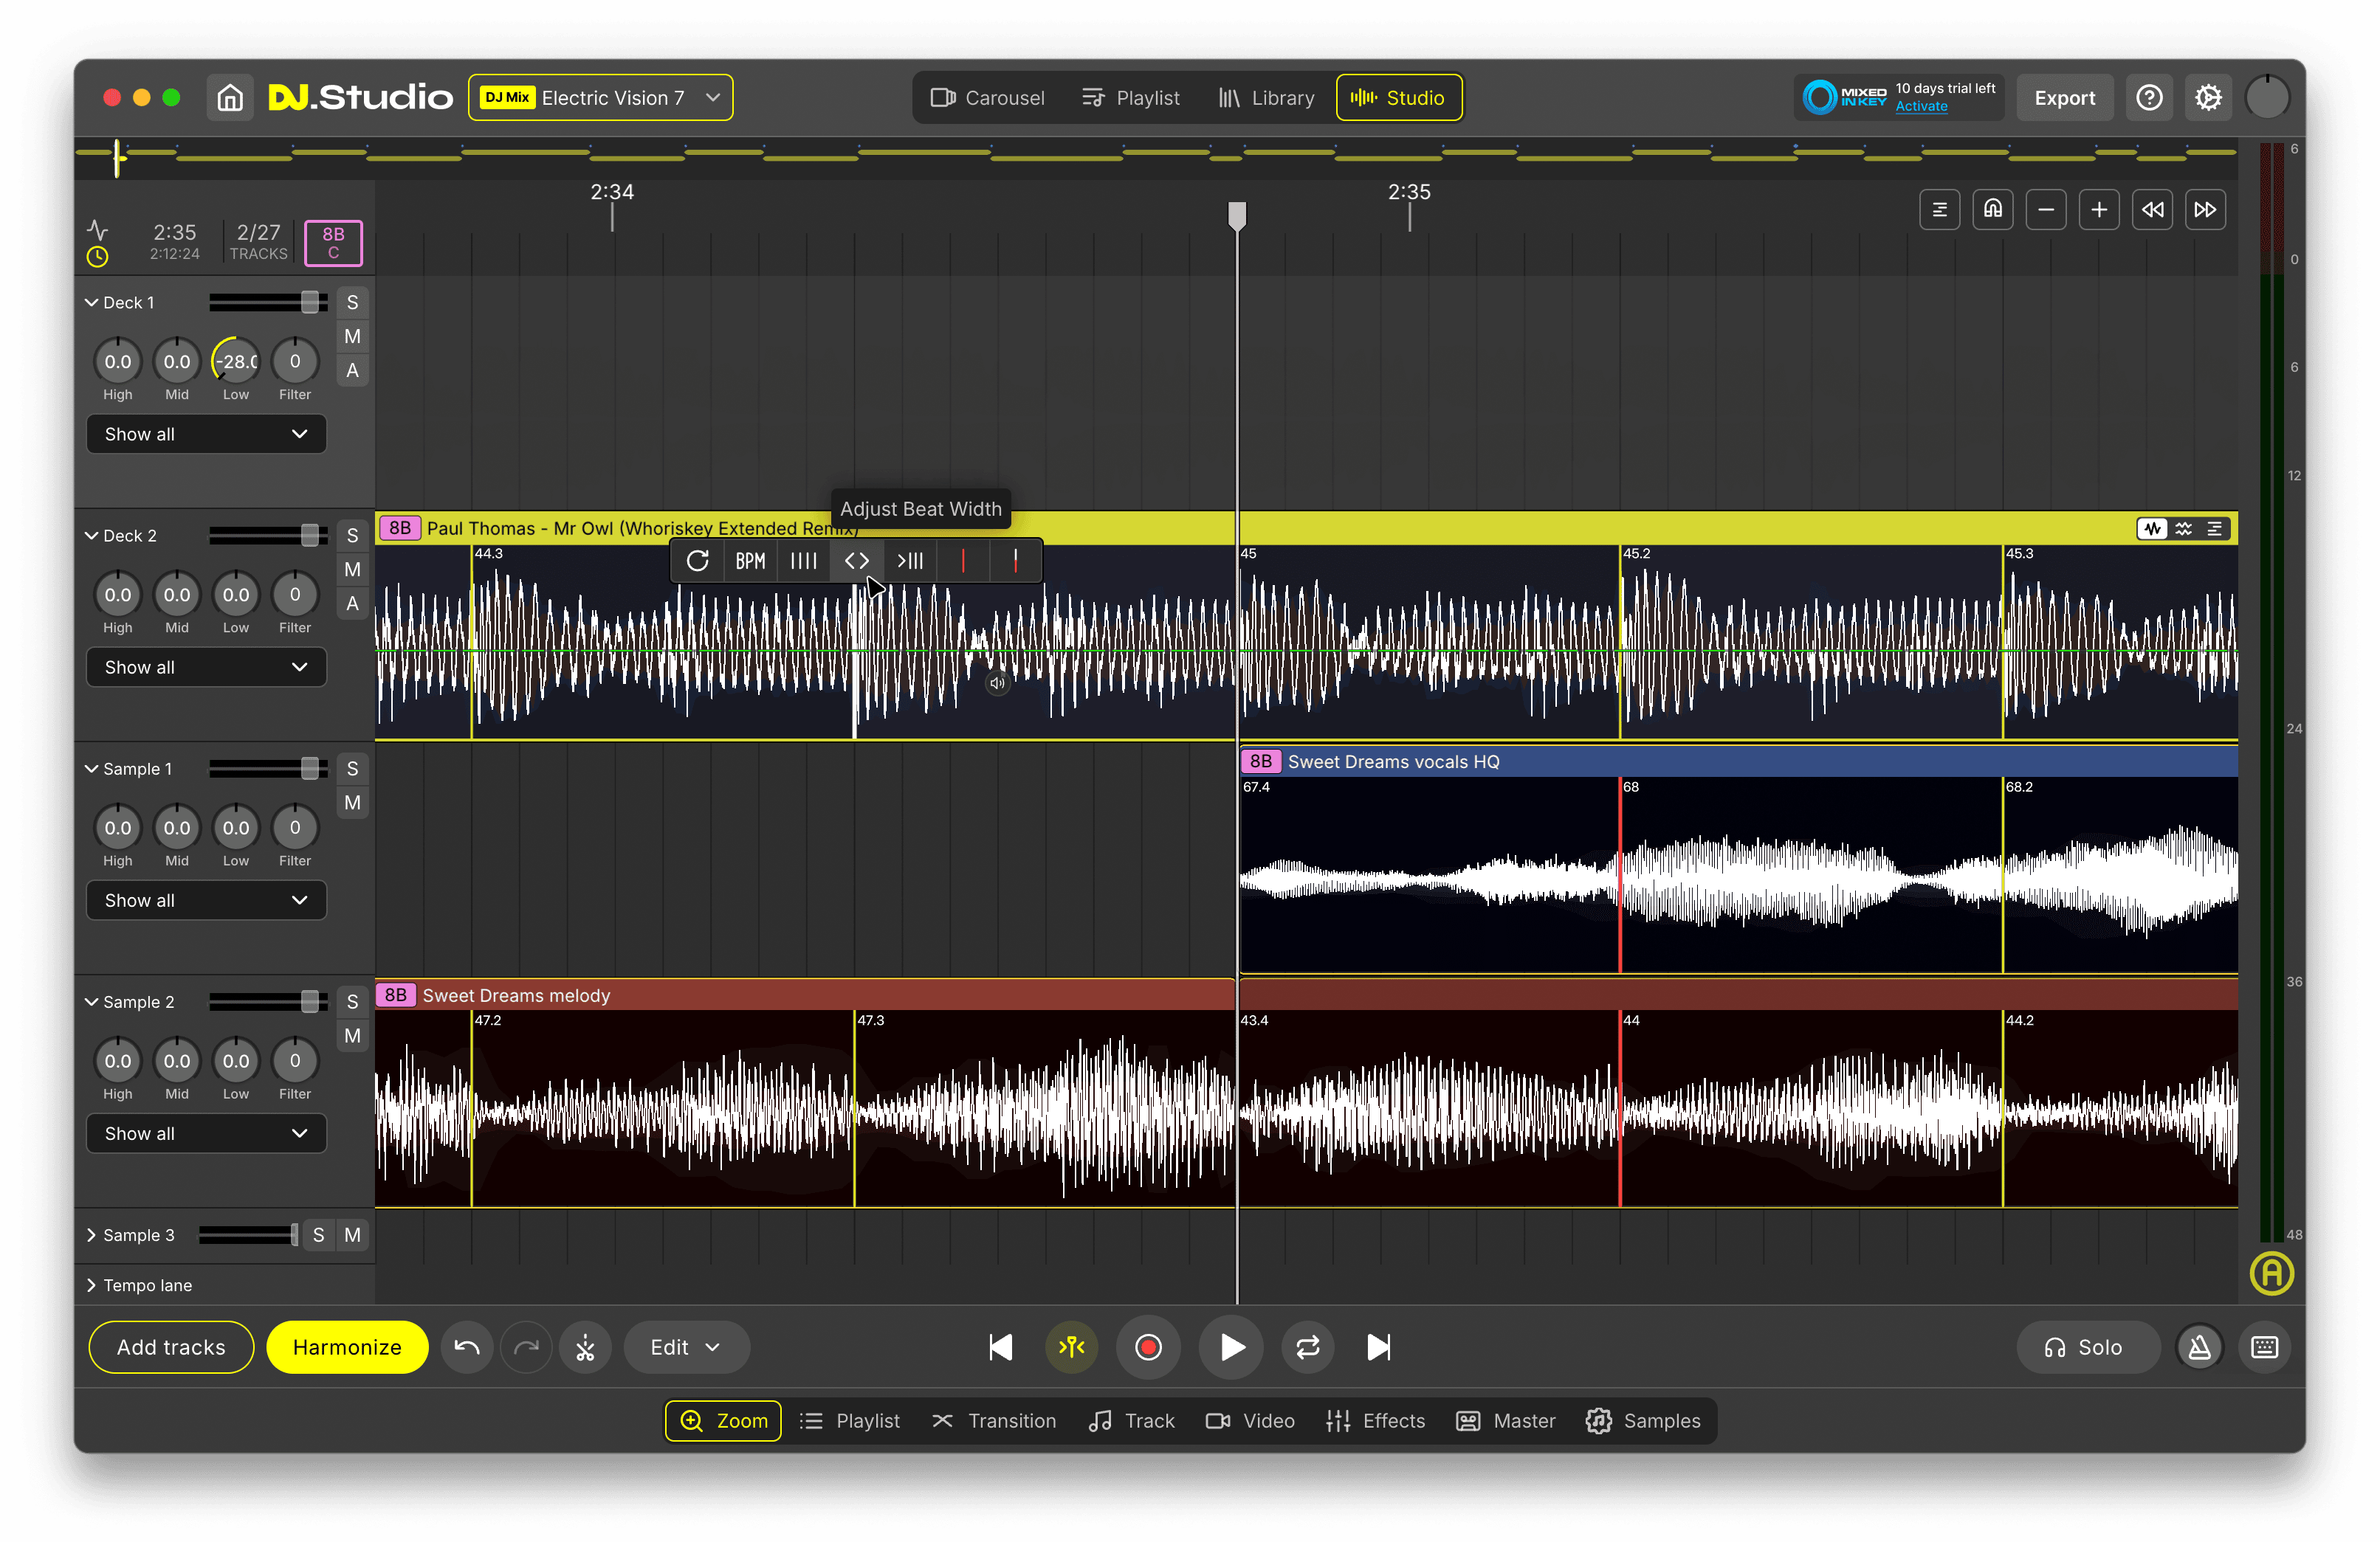Click the reset beatgrid circular arrow icon
Image resolution: width=2380 pixels, height=1542 pixels.
pyautogui.click(x=698, y=561)
